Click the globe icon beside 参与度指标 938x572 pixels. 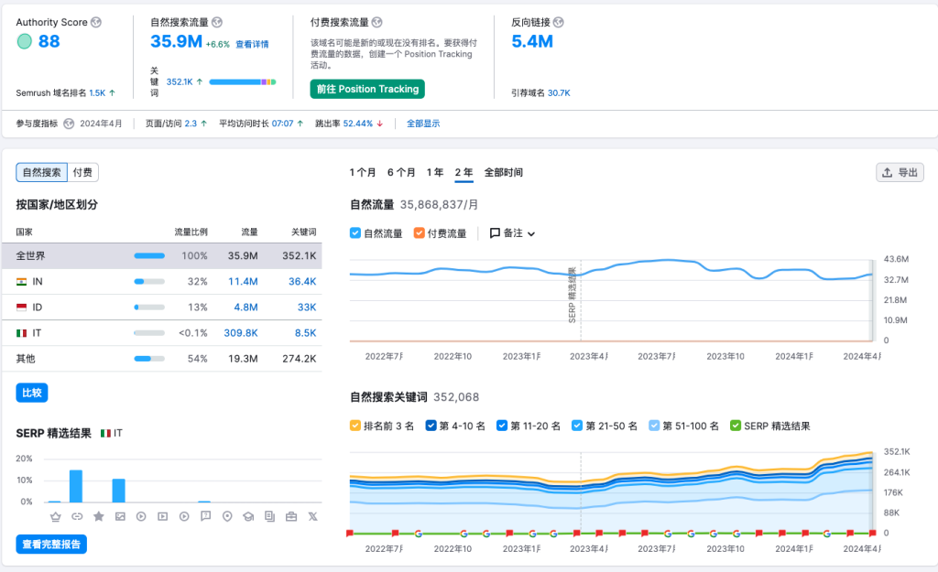[69, 124]
